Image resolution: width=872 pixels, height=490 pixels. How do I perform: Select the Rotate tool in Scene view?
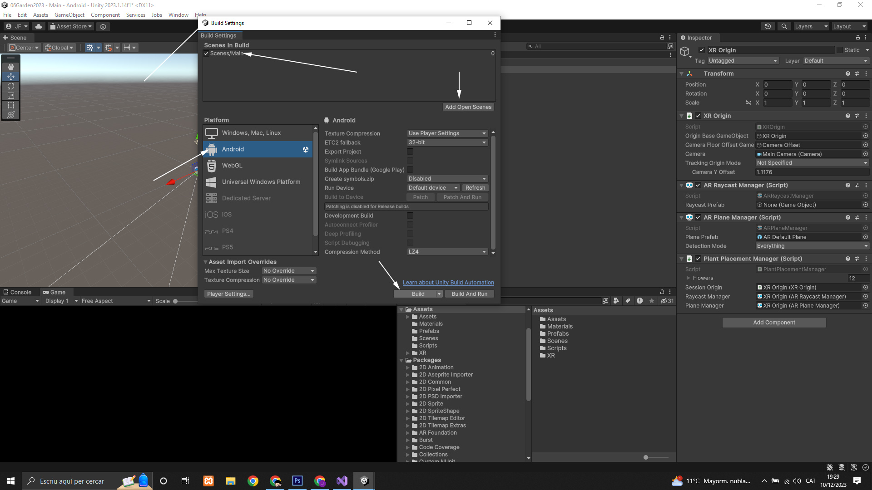click(x=11, y=86)
